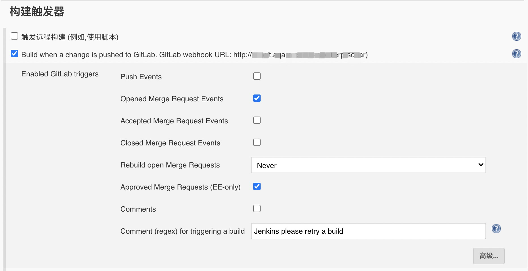Screen dimensions: 528x271
Task: Click the Enabled GitLab triggers label
Action: coord(60,74)
